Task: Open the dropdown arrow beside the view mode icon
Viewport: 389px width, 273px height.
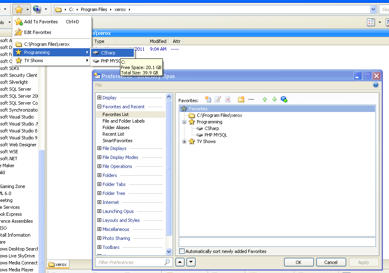Action: (x=380, y=22)
